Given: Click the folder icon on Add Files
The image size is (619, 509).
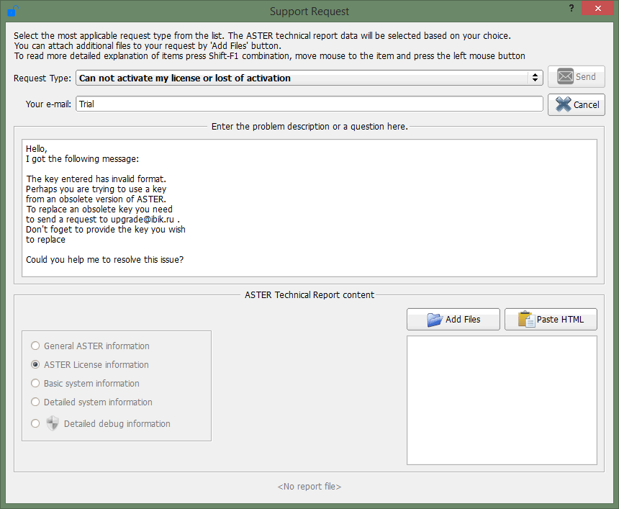Looking at the screenshot, I should (434, 319).
